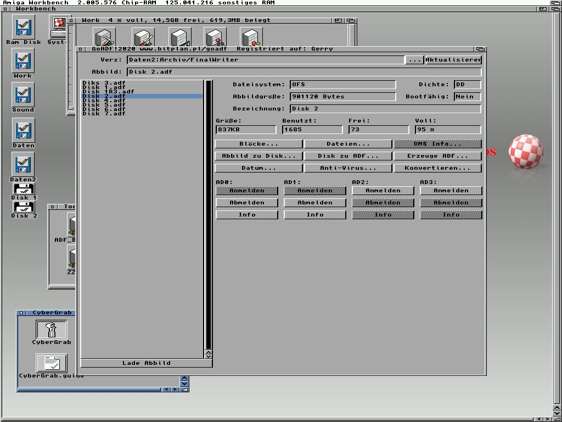Click Lade Abbild button
Image resolution: width=562 pixels, height=422 pixels.
146,363
